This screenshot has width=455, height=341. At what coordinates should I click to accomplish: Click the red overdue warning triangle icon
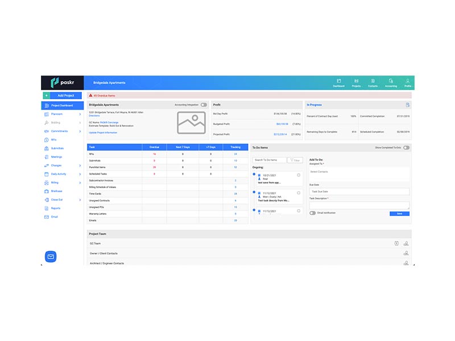(x=90, y=95)
